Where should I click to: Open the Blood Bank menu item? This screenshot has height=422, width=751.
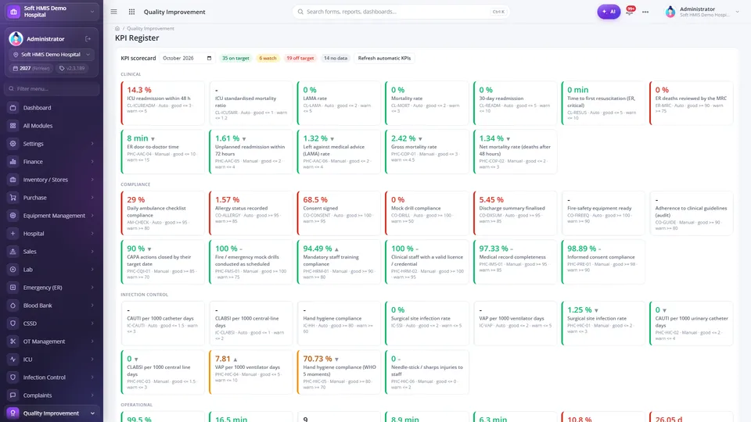(52, 306)
